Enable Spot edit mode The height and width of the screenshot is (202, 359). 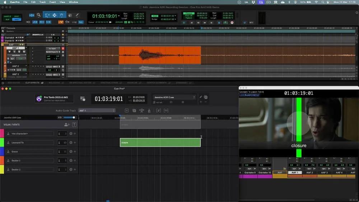tap(17, 17)
